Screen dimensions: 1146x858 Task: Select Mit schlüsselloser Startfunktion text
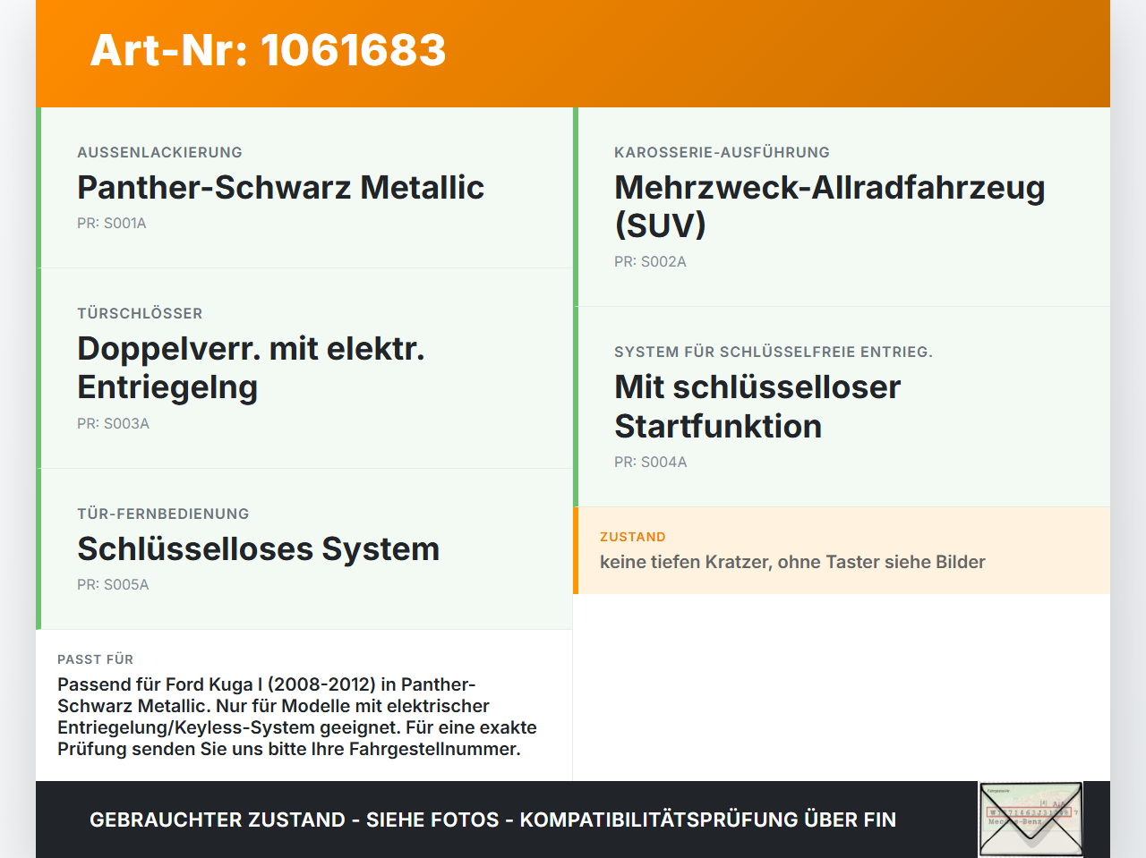pos(757,406)
